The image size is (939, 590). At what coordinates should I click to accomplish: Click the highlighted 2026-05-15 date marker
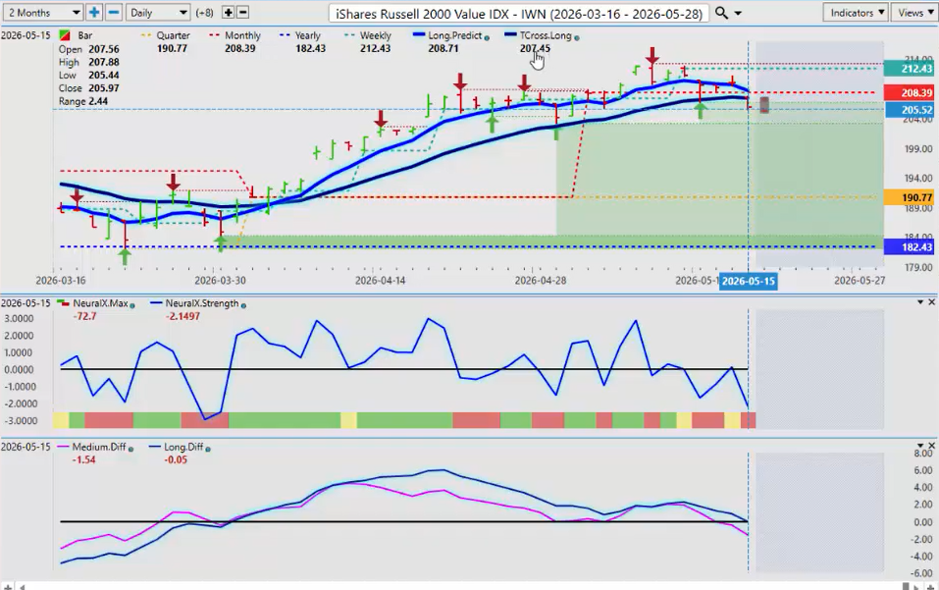748,281
